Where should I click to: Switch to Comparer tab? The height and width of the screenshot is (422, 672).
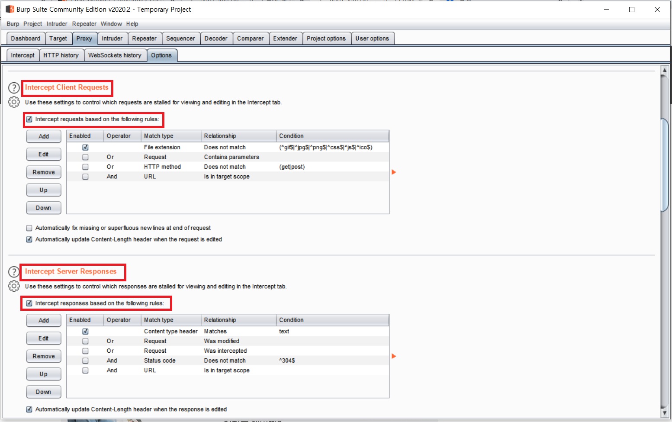point(251,39)
